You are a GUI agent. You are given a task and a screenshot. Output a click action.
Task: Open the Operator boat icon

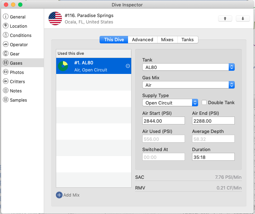tap(6, 44)
